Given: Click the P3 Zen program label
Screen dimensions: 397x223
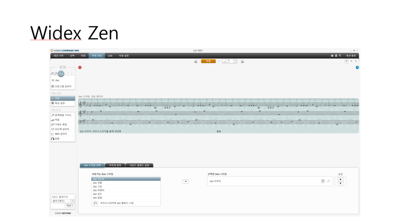Looking at the screenshot, I should (55, 80).
